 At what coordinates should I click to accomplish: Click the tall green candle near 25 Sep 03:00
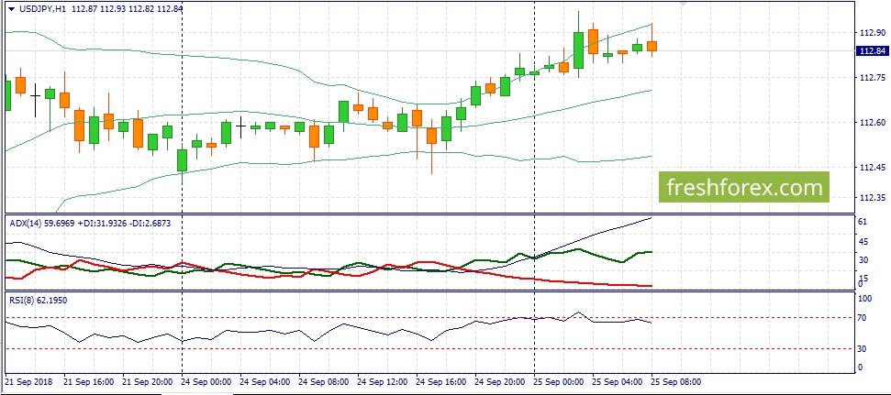pyautogui.click(x=578, y=49)
